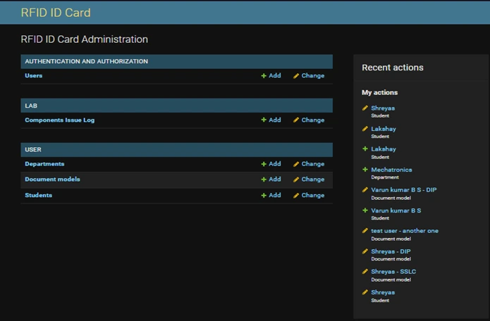Viewport: 490px width, 321px height.
Task: Click the plus icon in Document models row
Action: (x=264, y=180)
